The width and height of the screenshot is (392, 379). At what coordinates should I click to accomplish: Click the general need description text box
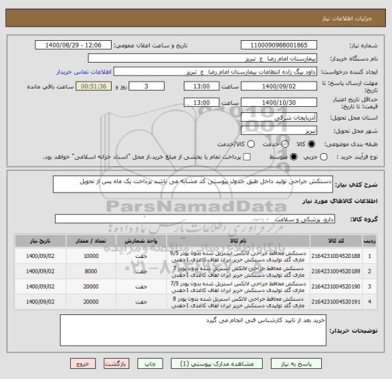(193, 184)
